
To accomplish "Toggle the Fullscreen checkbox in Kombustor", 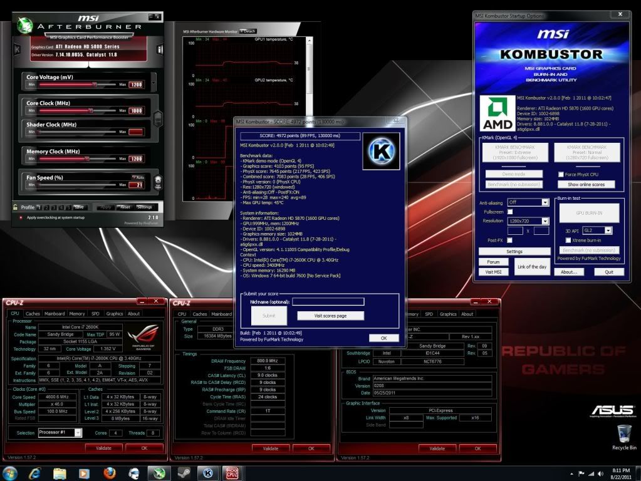I will pos(510,212).
